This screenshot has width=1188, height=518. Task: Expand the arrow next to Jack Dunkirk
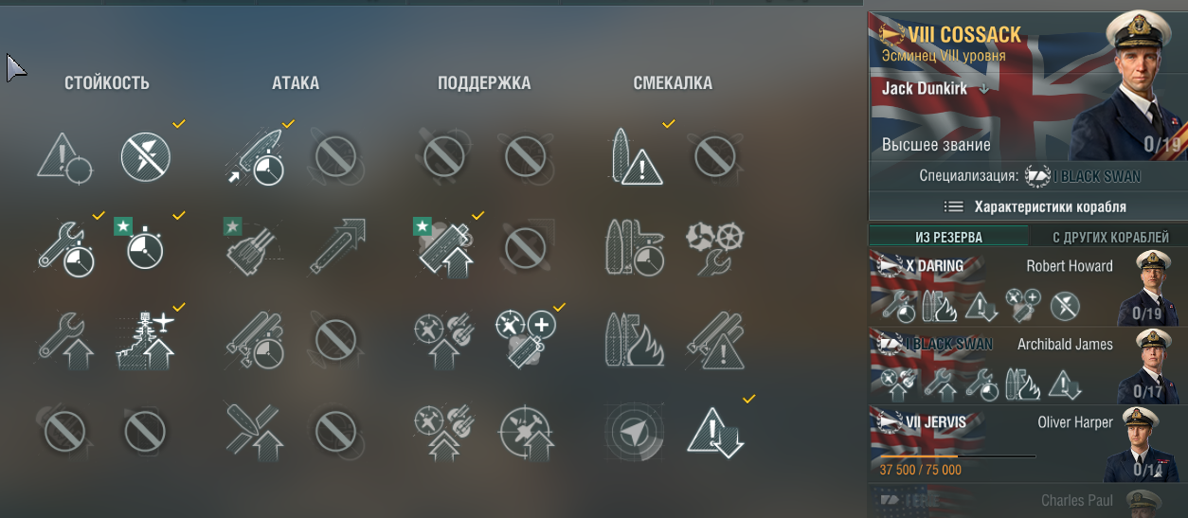pyautogui.click(x=983, y=88)
